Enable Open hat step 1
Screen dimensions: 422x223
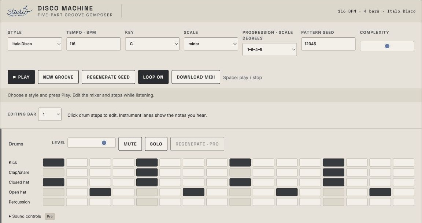pos(53,192)
